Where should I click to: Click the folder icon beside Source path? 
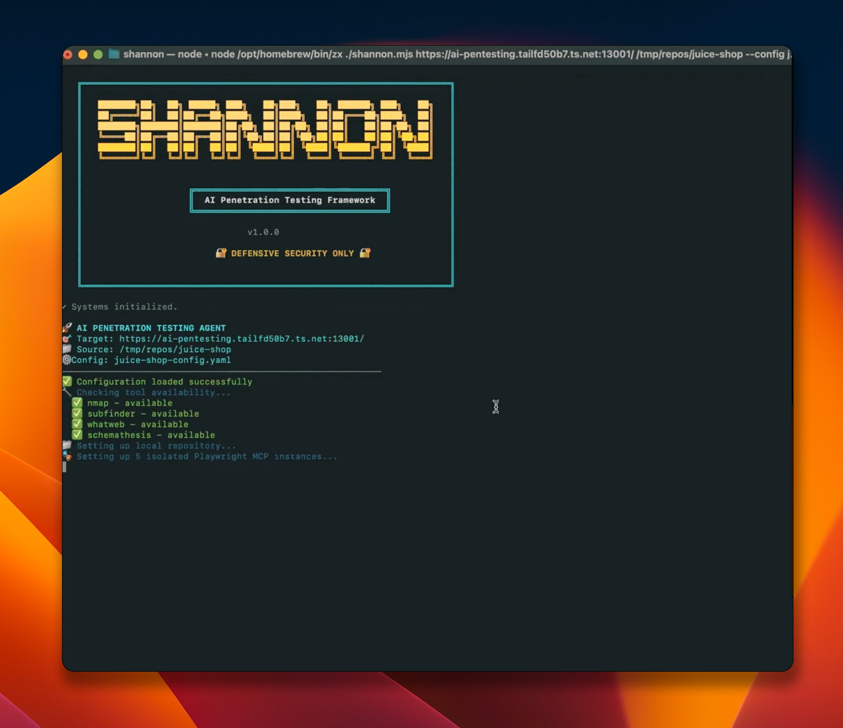point(66,349)
